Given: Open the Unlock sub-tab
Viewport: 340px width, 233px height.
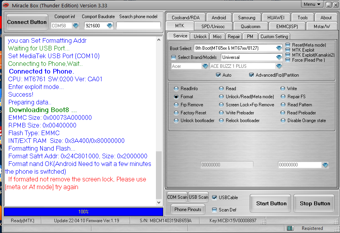Looking at the screenshot, I should pyautogui.click(x=200, y=36).
